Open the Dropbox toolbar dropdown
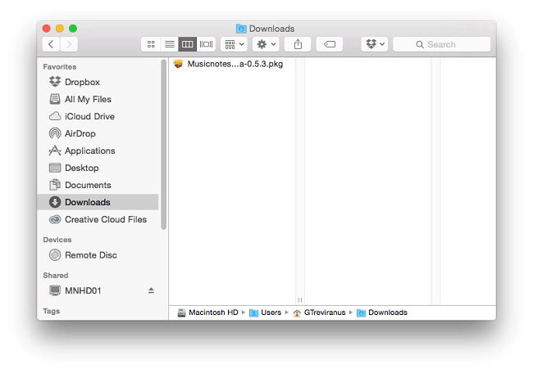This screenshot has height=373, width=533. 375,44
